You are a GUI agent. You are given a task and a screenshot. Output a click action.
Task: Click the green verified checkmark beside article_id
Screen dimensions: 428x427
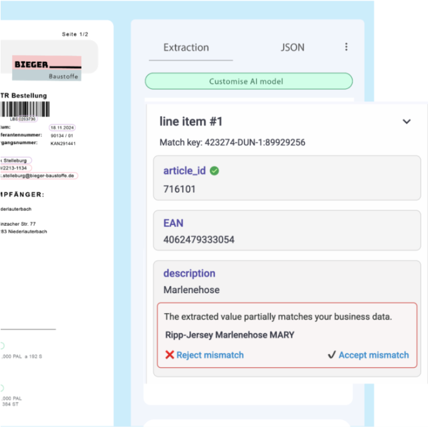[214, 171]
